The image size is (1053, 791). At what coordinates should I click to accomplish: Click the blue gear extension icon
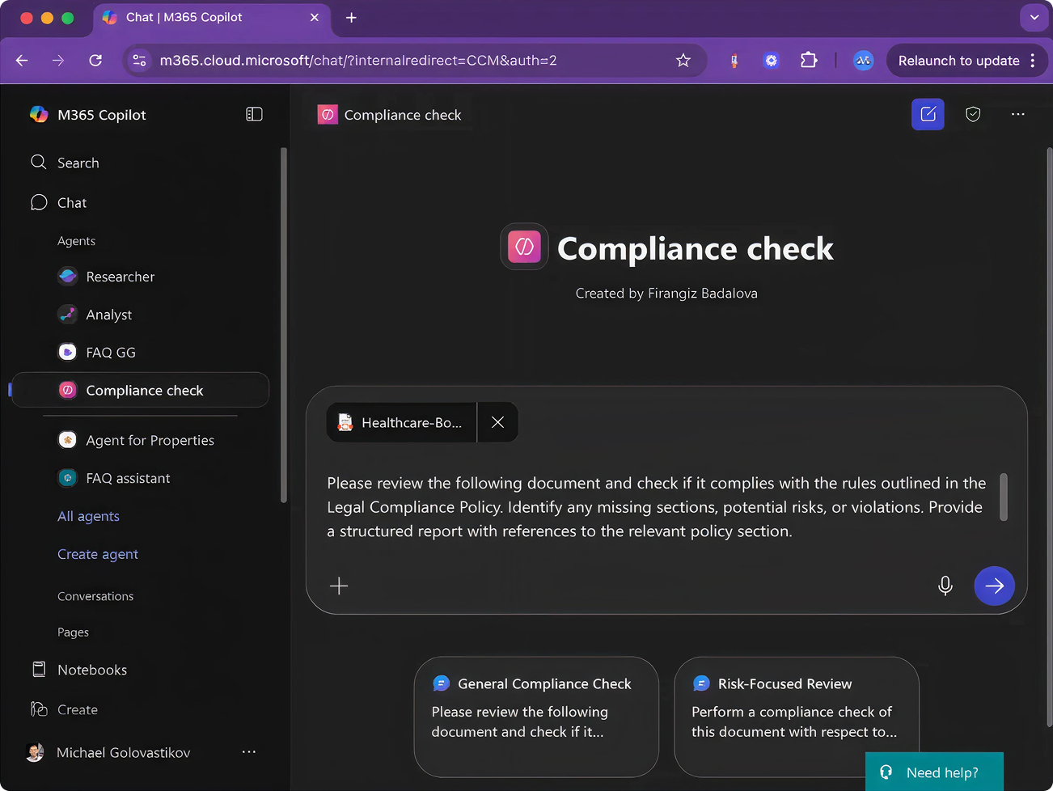(x=772, y=60)
